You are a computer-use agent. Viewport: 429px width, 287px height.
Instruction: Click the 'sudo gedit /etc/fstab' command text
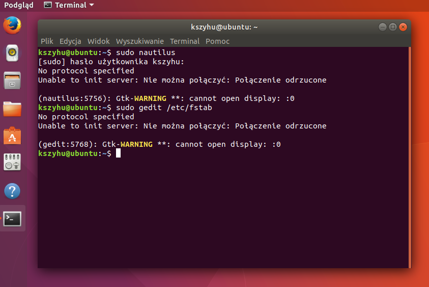coord(164,108)
